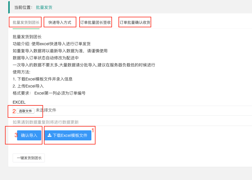The width and height of the screenshot is (252, 180).
Task: Click the text 数据导入订单状态自动修改为配送中
Action: coord(46,58)
